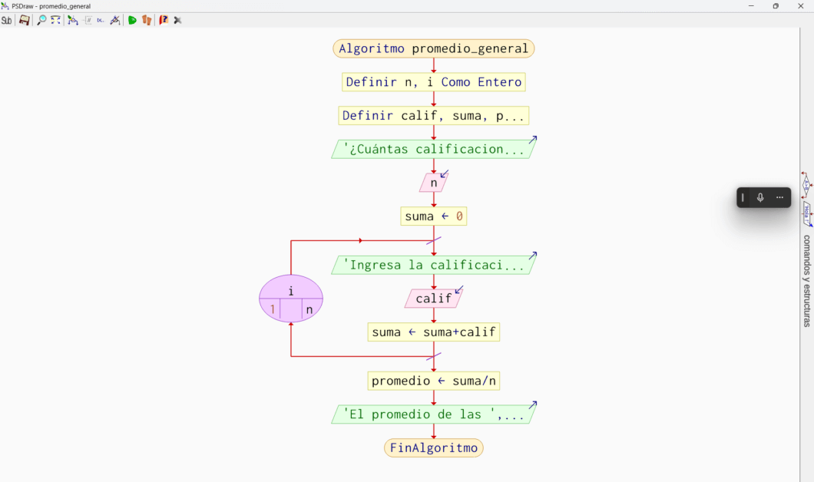The width and height of the screenshot is (814, 482).
Task: Select the 'Hola' write command shape
Action: point(807,213)
